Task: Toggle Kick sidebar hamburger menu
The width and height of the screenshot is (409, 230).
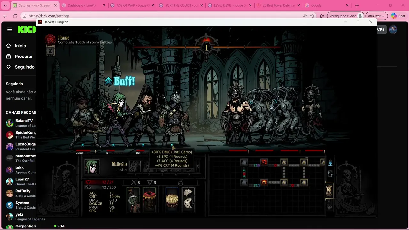Action: (x=10, y=29)
